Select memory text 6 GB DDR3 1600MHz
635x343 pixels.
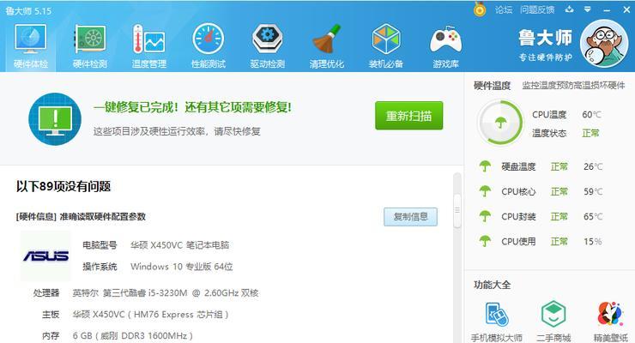[x=132, y=336]
